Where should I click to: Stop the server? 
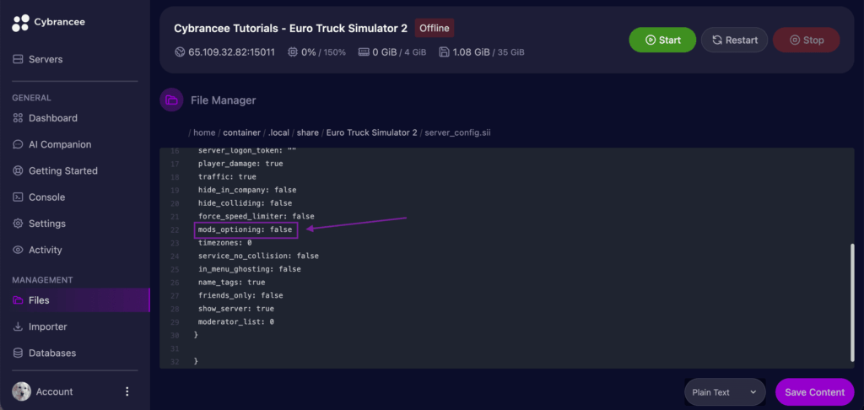tap(806, 40)
